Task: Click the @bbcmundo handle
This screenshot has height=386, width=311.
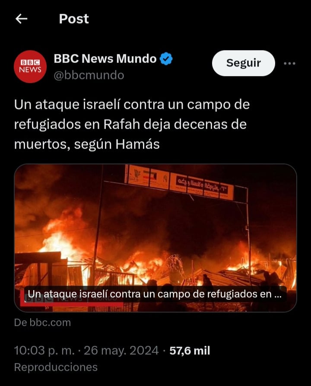Action: tap(89, 75)
